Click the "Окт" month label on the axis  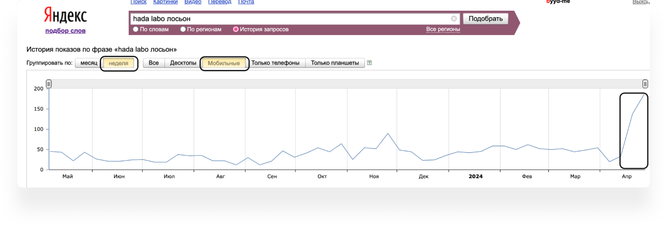[x=322, y=176]
